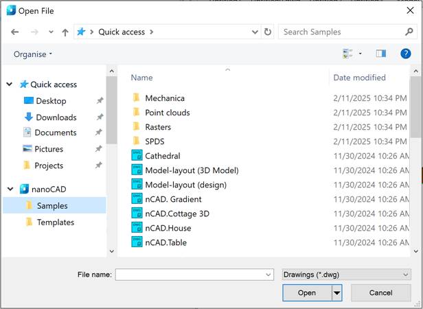This screenshot has width=423, height=309.
Task: Open Documents in the navigation pane
Action: click(56, 133)
